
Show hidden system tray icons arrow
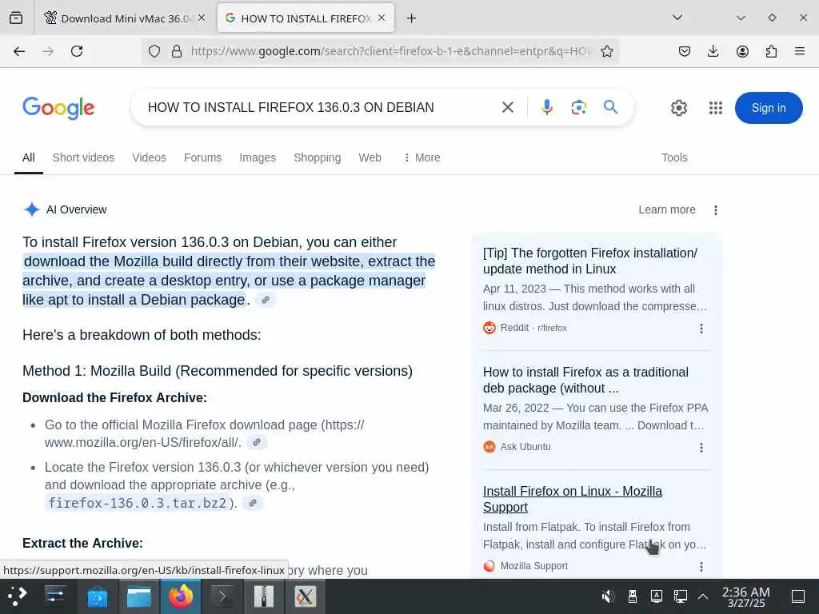703,596
